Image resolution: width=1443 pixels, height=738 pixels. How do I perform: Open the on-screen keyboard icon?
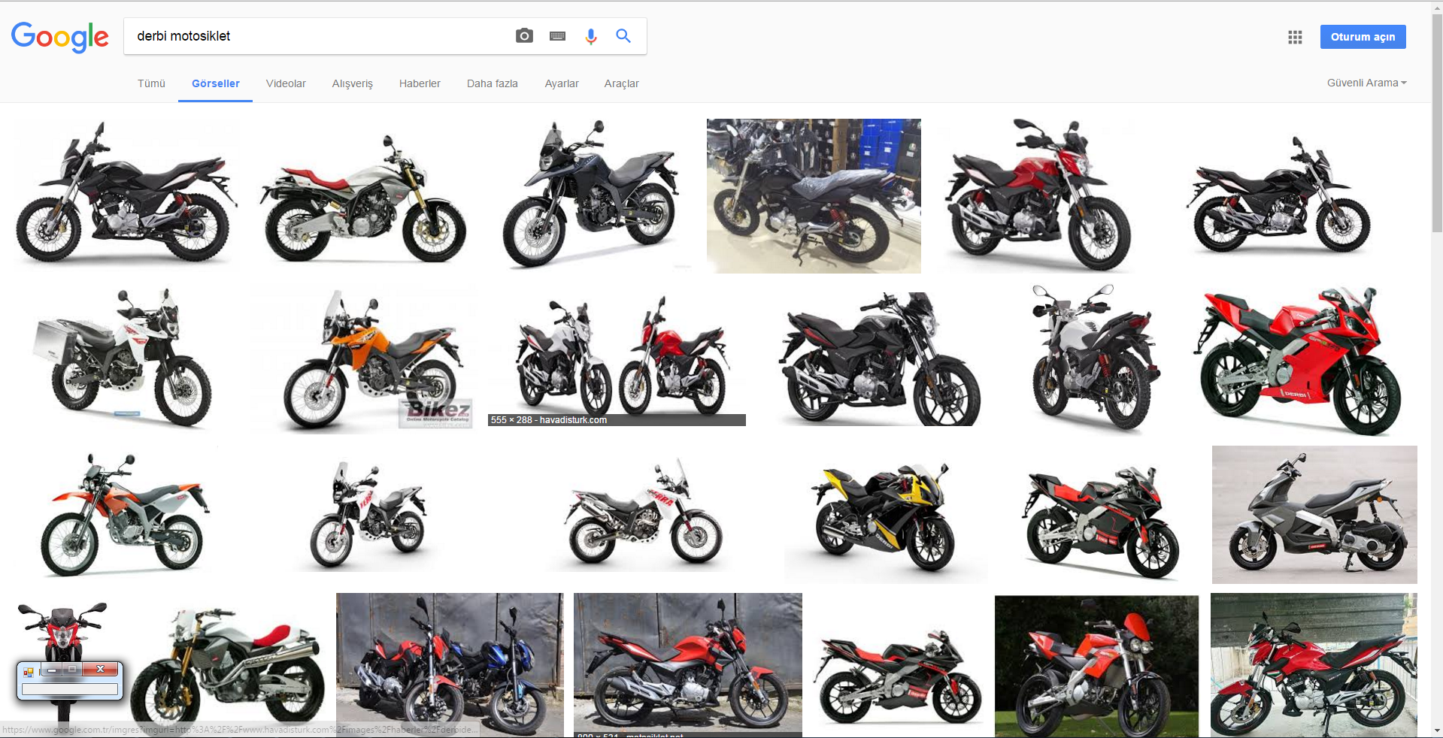tap(557, 36)
